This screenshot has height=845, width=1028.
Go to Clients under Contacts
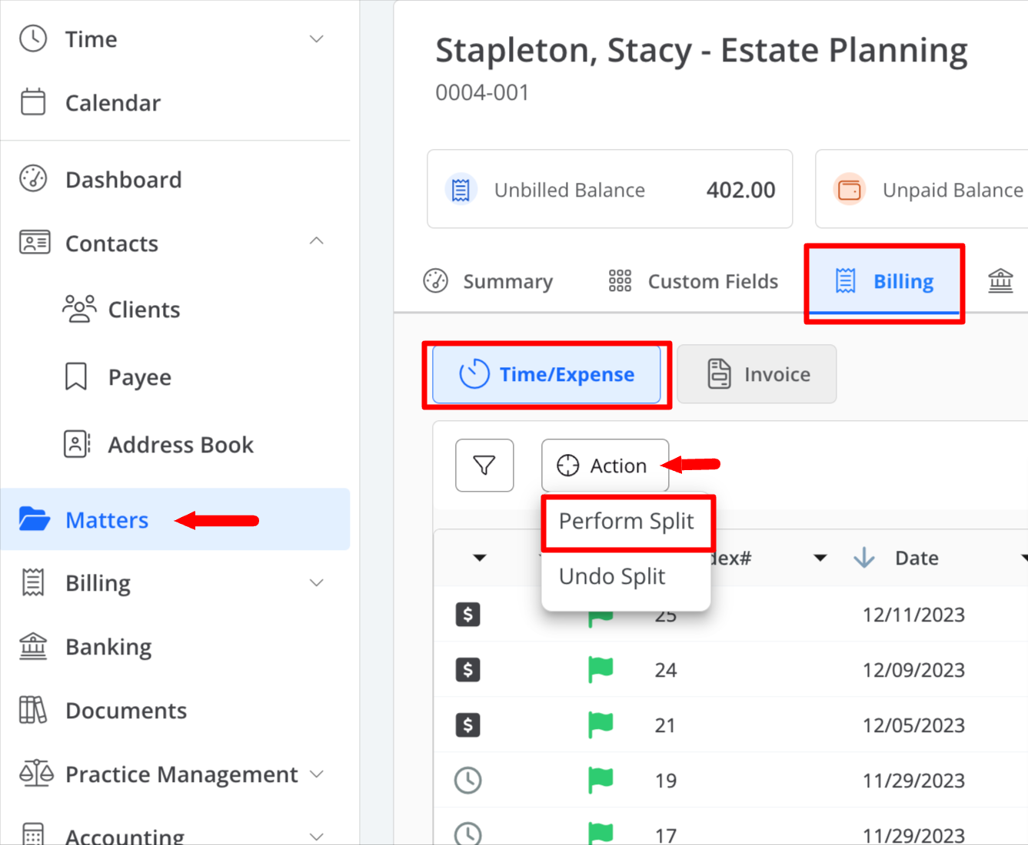pos(144,310)
